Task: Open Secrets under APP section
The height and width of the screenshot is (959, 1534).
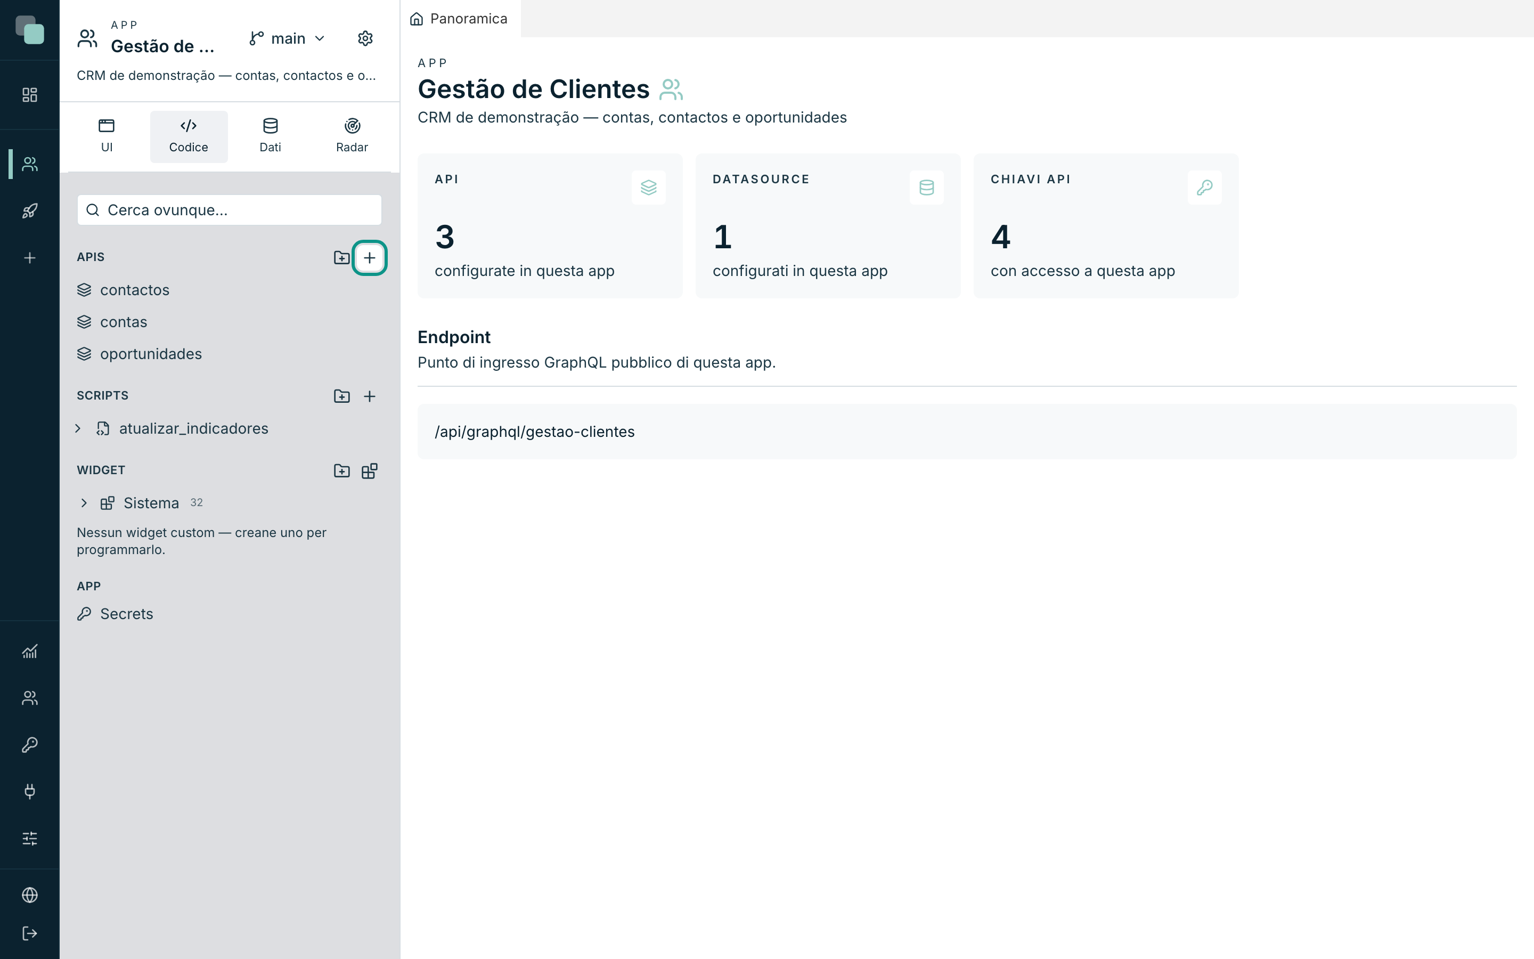Action: point(230,614)
